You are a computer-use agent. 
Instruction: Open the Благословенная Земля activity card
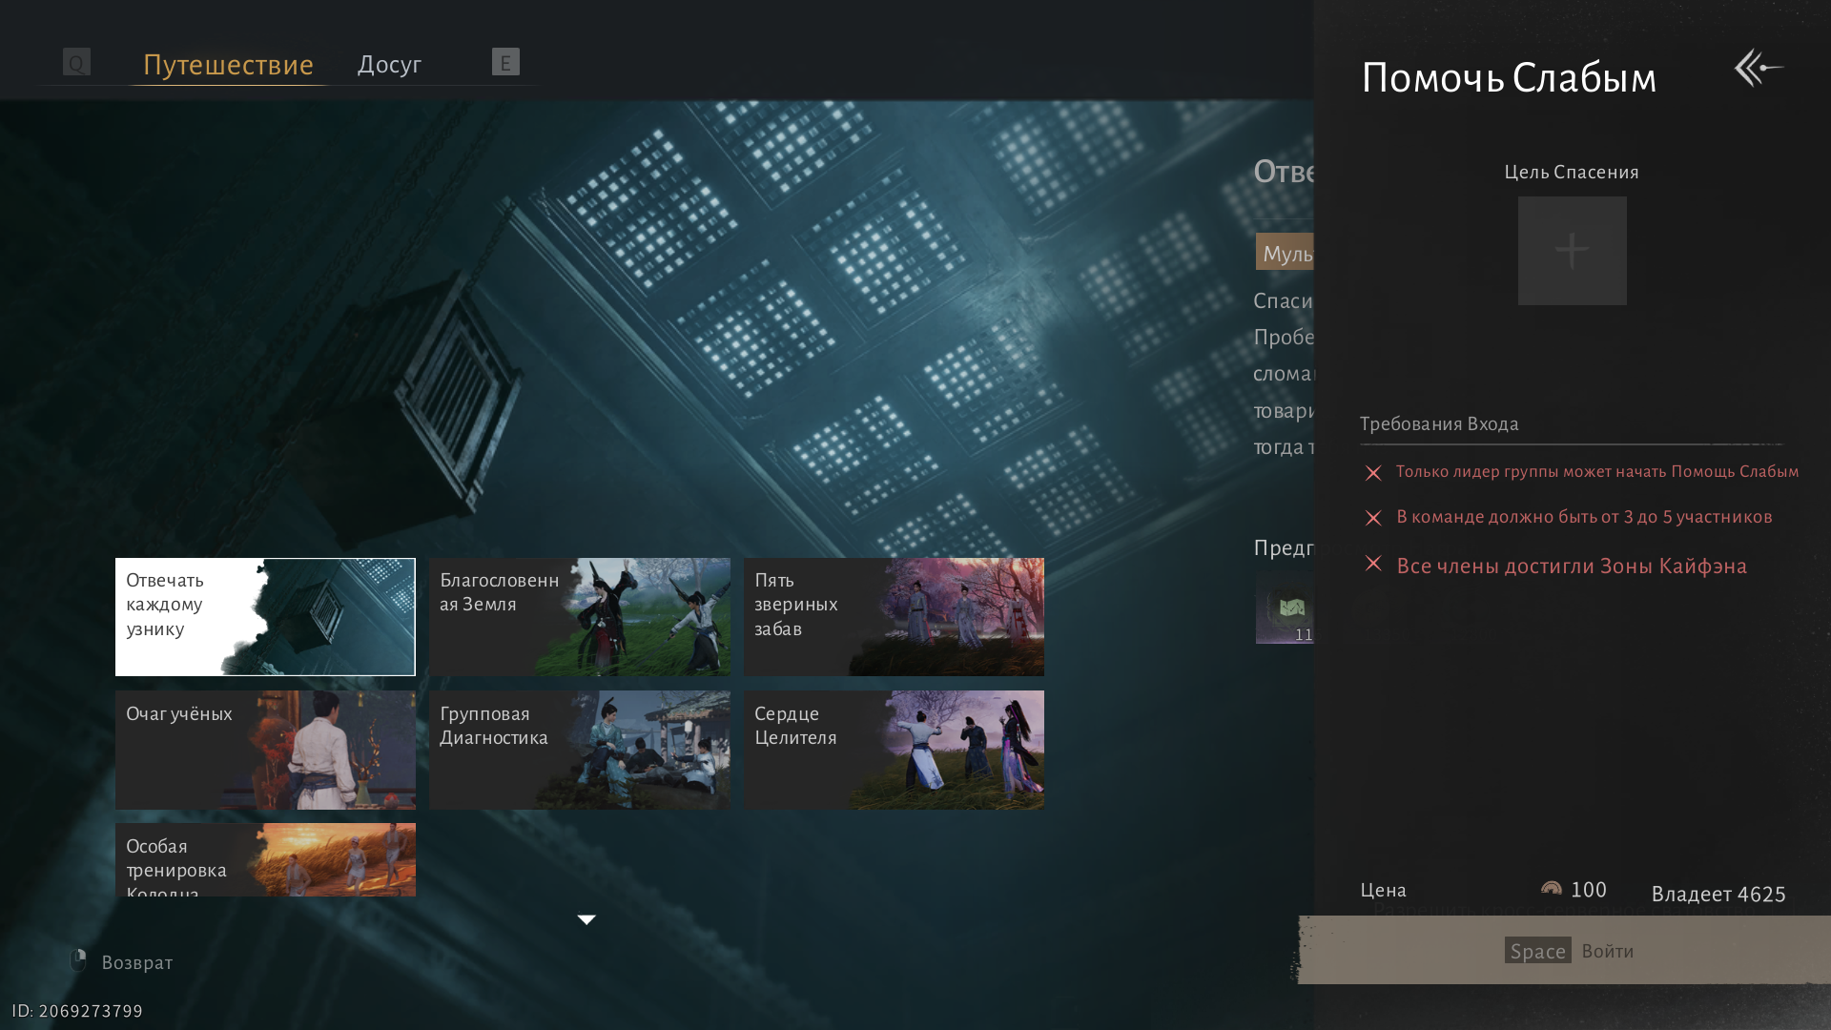579,617
